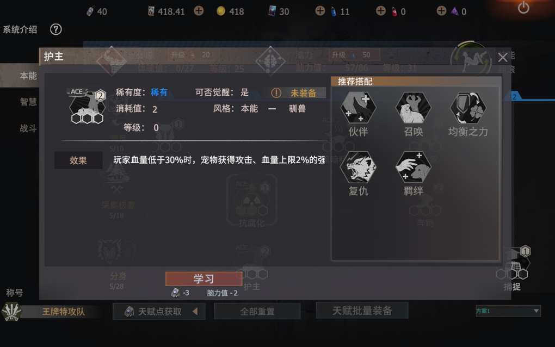
Task: Switch to the 智慧 wisdom tab
Action: [28, 102]
